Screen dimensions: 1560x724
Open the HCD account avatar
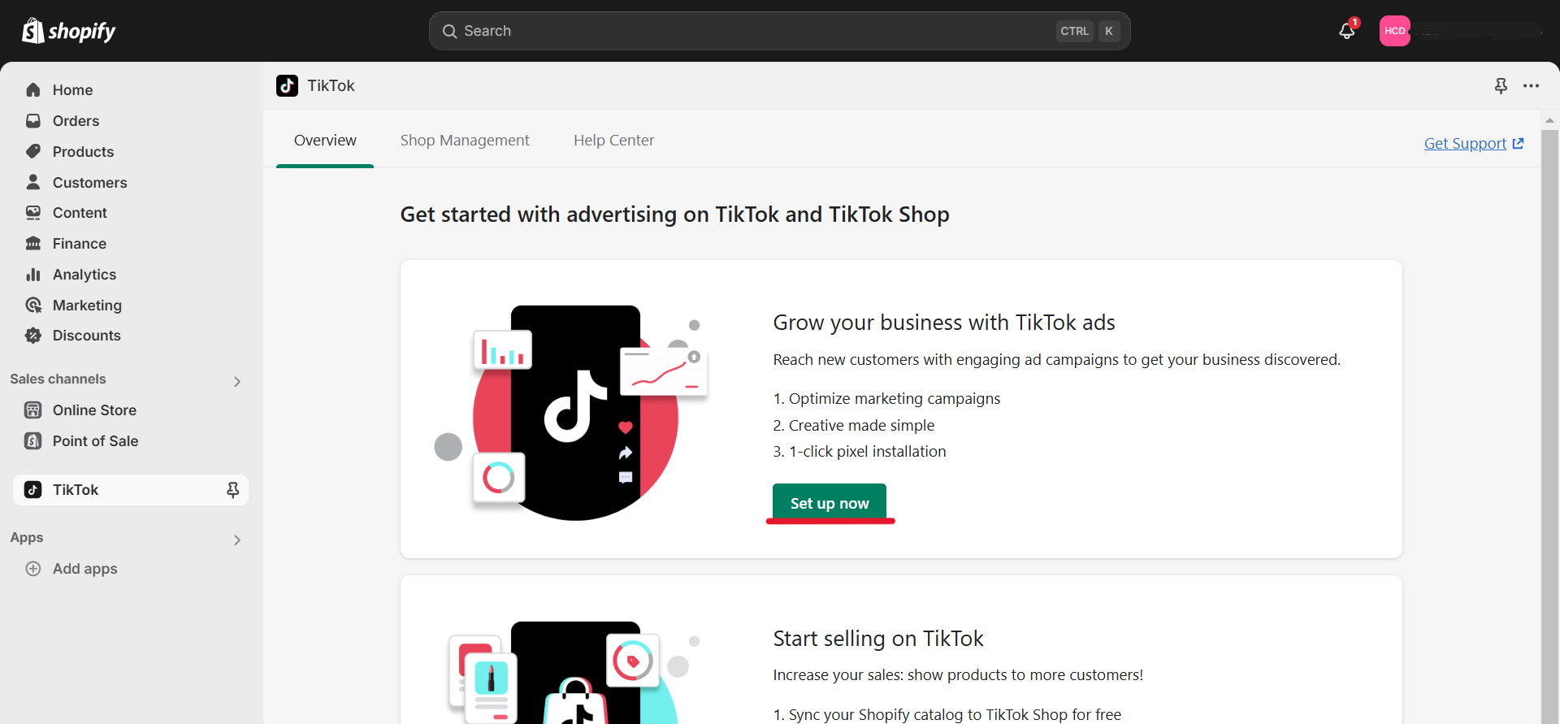[1394, 31]
